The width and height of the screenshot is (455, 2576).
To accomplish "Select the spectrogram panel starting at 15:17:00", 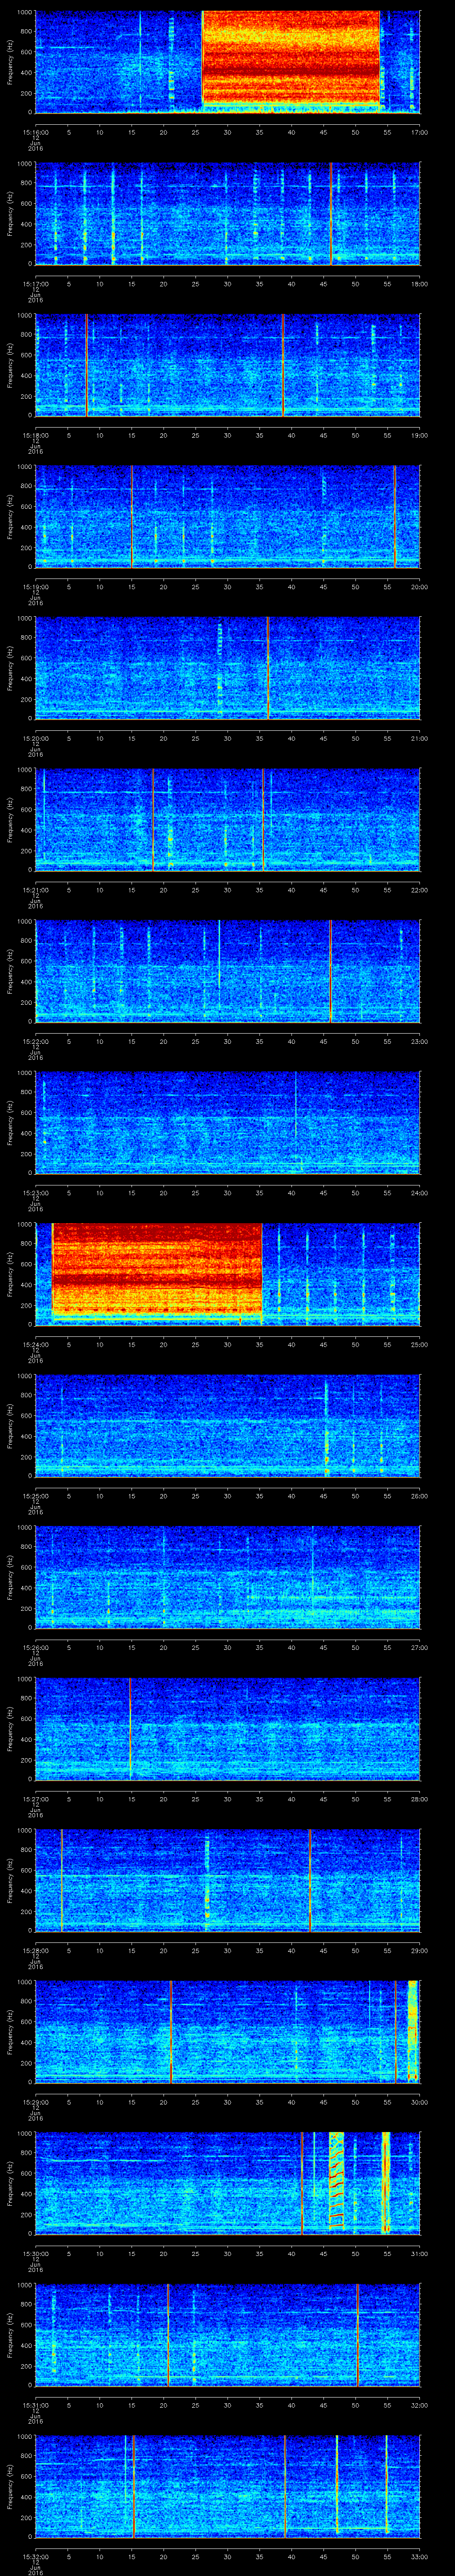I will (228, 213).
